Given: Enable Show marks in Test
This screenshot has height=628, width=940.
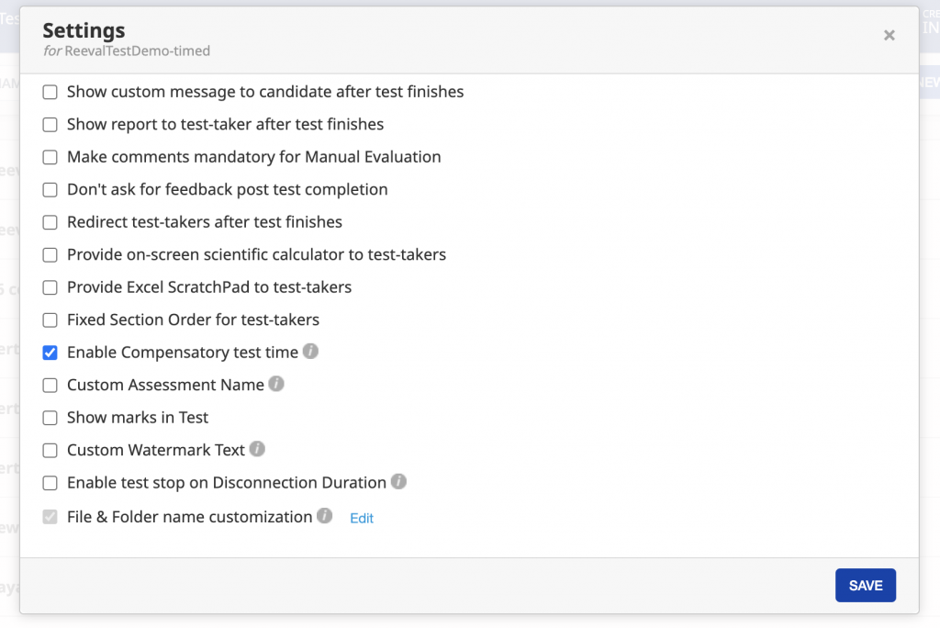Looking at the screenshot, I should pyautogui.click(x=50, y=418).
